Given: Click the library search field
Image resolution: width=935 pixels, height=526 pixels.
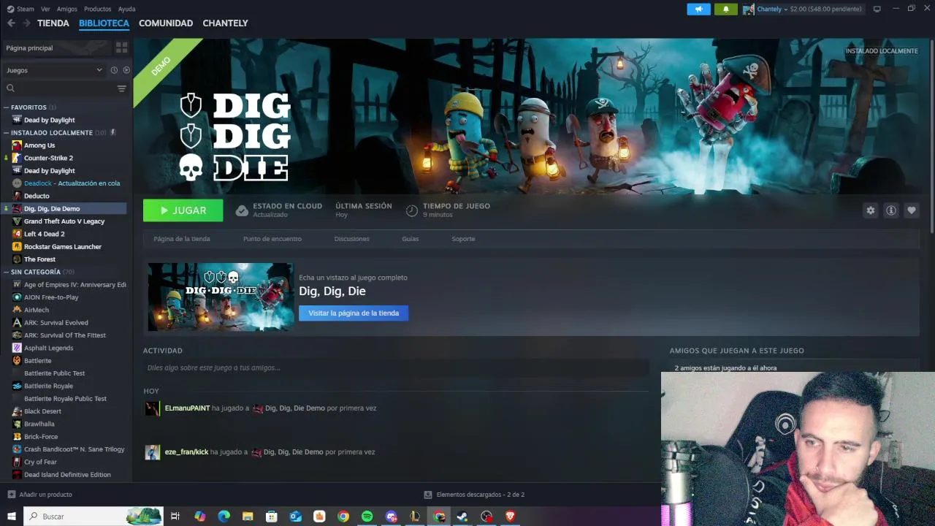Looking at the screenshot, I should point(62,88).
